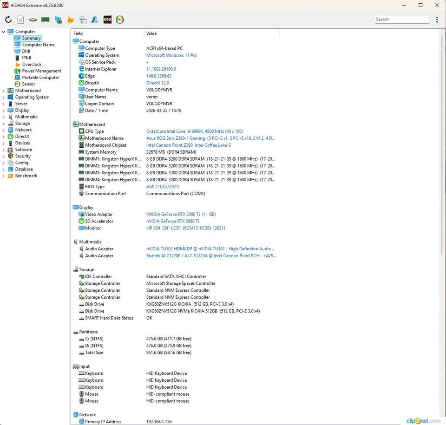
Task: Open the three-dot main menu
Action: tap(437, 20)
